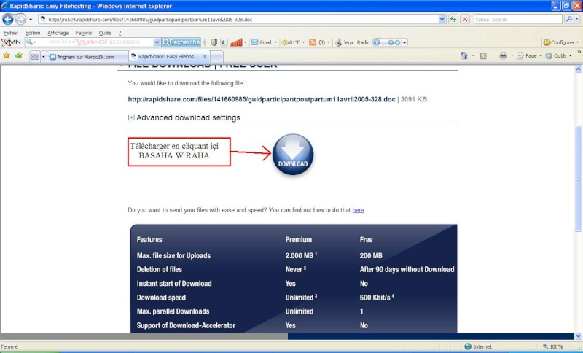Click the Add to Favorites star-plus icon
This screenshot has width=583, height=353.
(x=19, y=55)
